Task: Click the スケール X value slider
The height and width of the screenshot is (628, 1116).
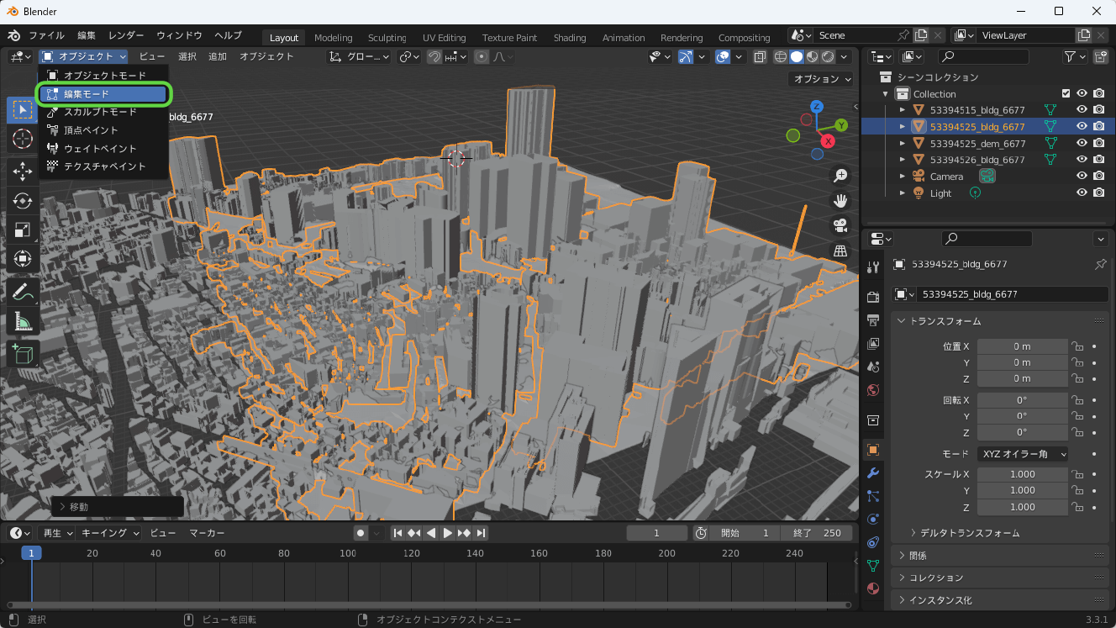Action: [x=1022, y=473]
